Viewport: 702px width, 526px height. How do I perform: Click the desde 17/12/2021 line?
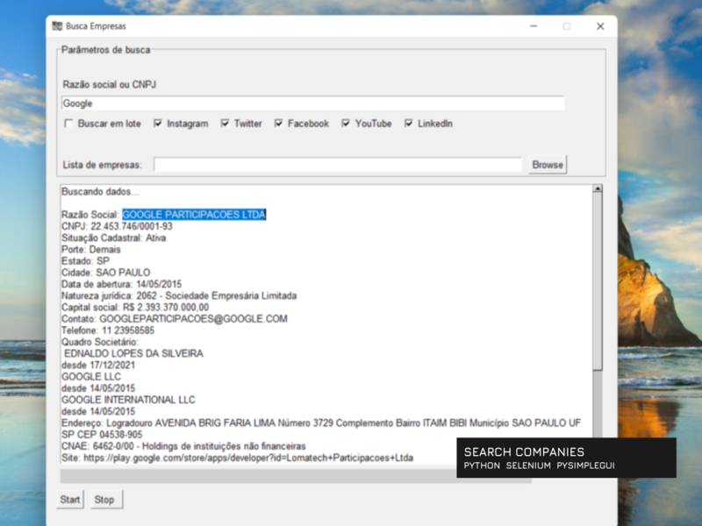click(x=98, y=366)
